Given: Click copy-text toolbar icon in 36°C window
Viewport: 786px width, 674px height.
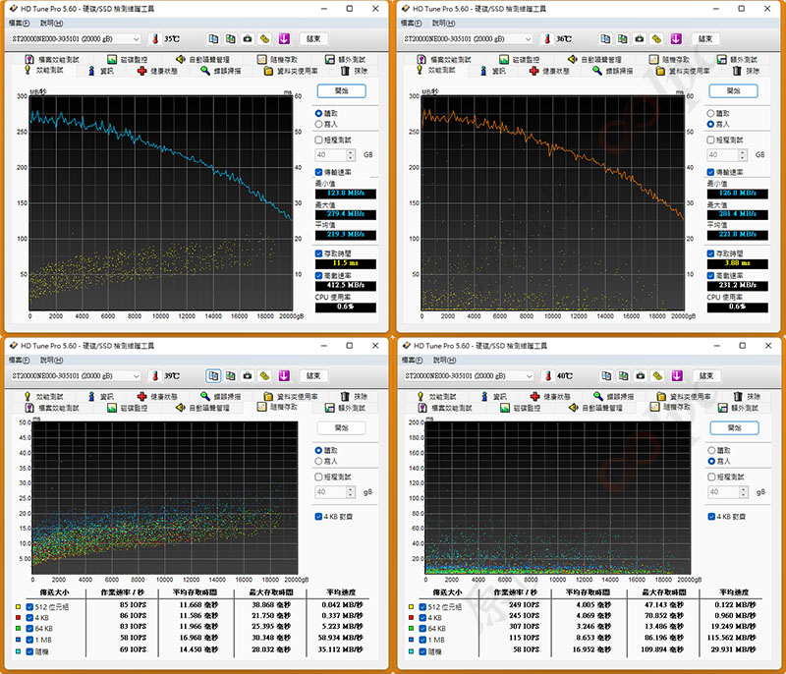Looking at the screenshot, I should [x=605, y=38].
